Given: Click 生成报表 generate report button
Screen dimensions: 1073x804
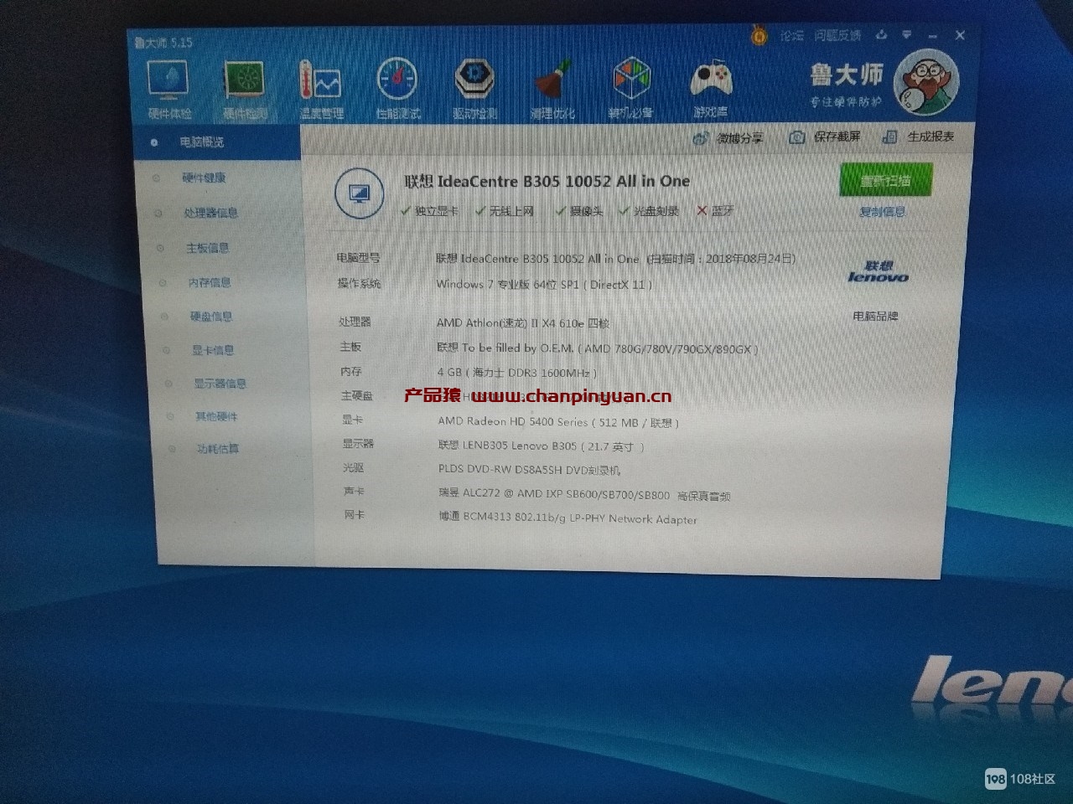Looking at the screenshot, I should [x=918, y=137].
